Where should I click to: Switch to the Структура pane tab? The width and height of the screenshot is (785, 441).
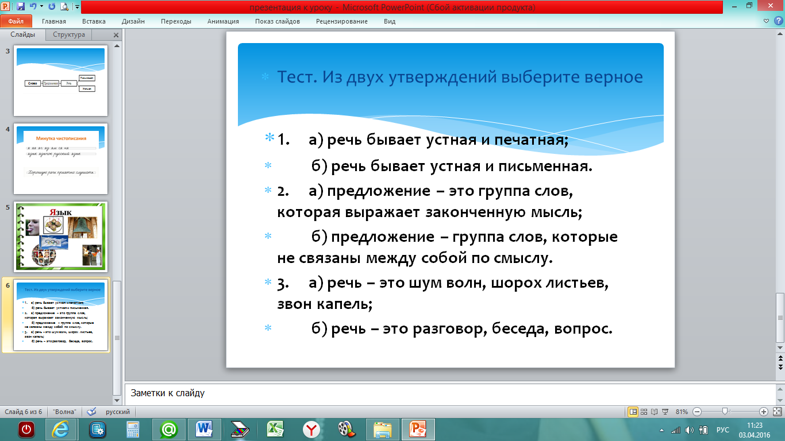[x=69, y=34]
